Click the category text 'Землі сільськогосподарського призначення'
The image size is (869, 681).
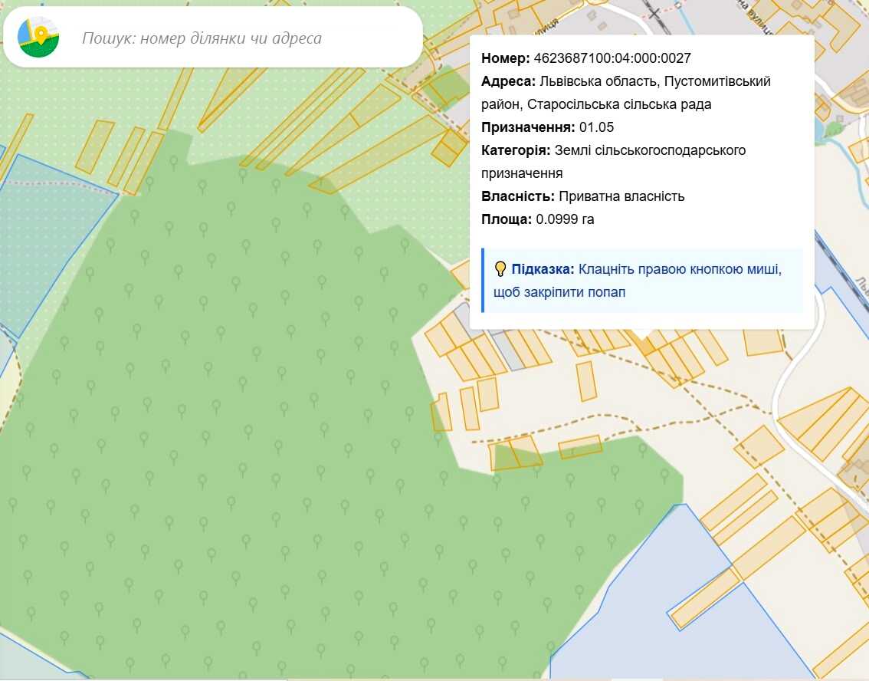click(614, 162)
